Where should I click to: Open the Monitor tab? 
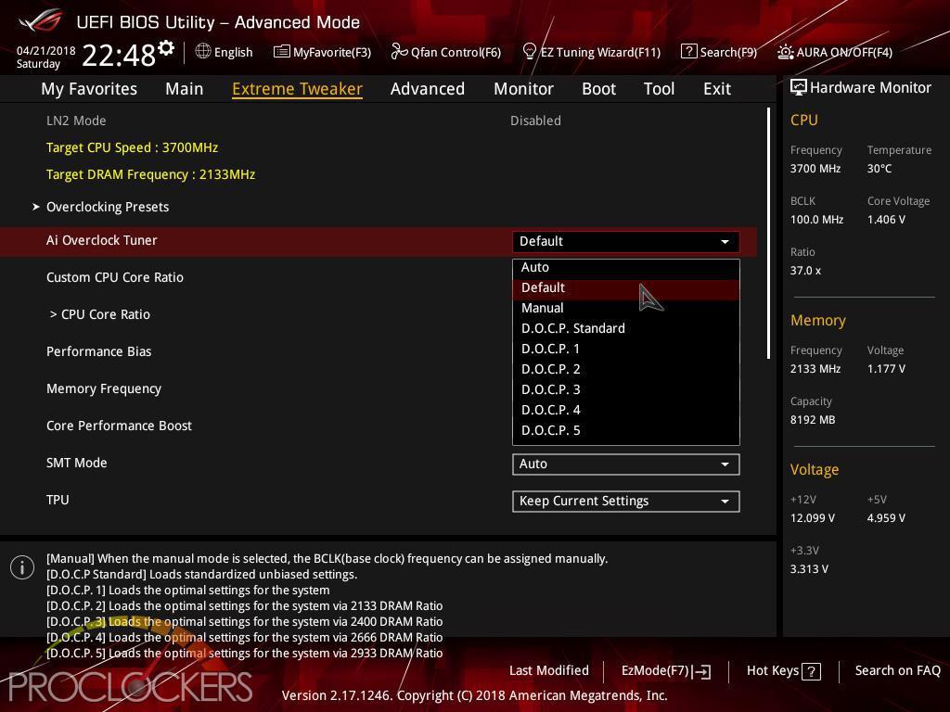pos(523,89)
